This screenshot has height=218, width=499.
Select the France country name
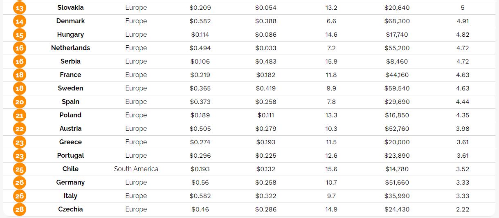[70, 75]
